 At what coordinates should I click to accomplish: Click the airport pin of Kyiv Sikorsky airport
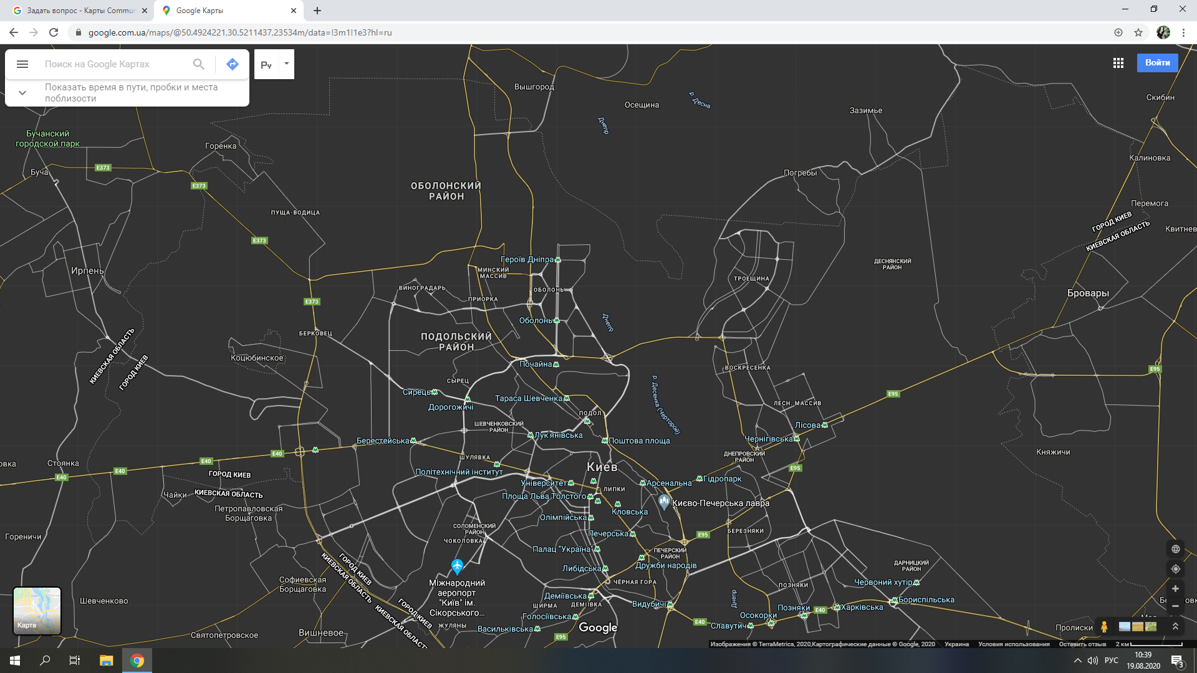(457, 566)
